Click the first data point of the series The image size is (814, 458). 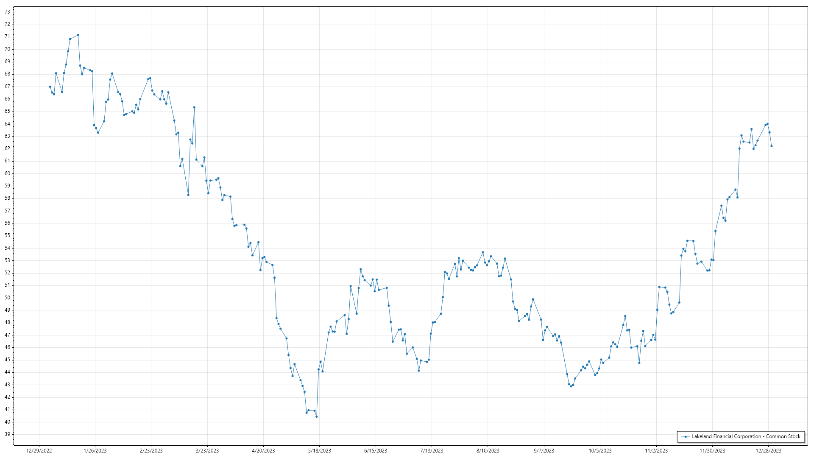pyautogui.click(x=50, y=87)
